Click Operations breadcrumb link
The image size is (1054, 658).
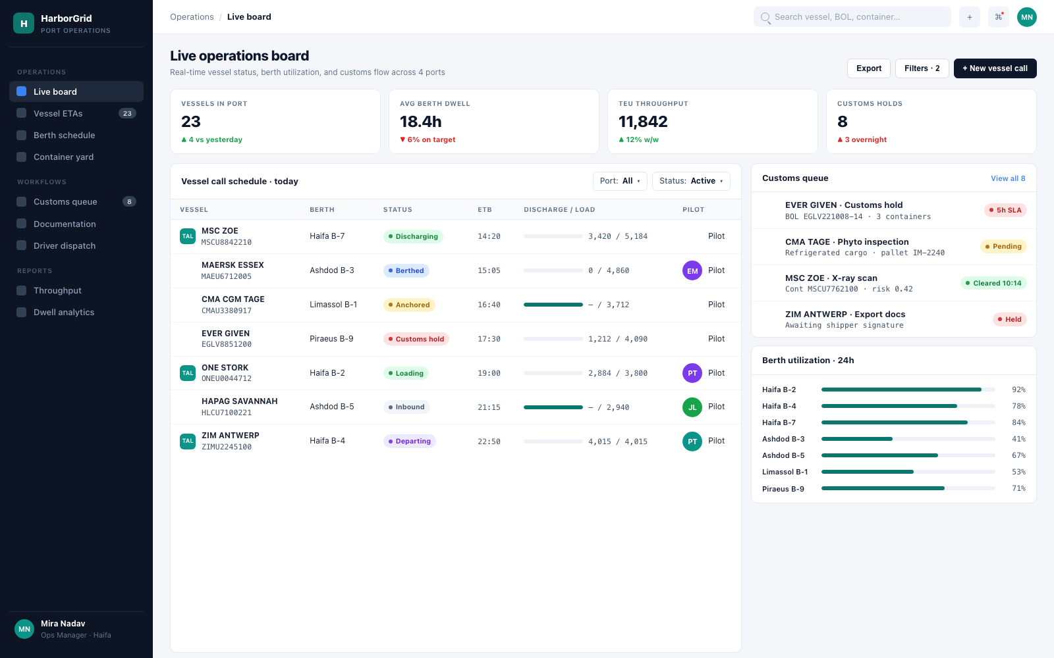pos(192,17)
